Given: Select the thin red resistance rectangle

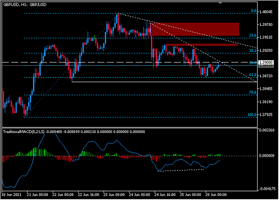Looking at the screenshot, I should pos(202,45).
